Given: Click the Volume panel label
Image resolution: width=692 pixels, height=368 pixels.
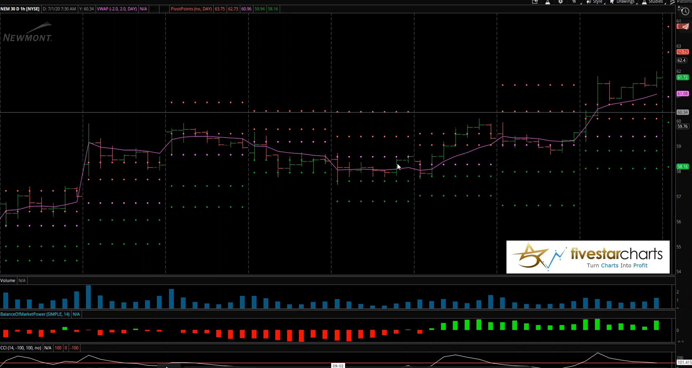Looking at the screenshot, I should point(8,280).
